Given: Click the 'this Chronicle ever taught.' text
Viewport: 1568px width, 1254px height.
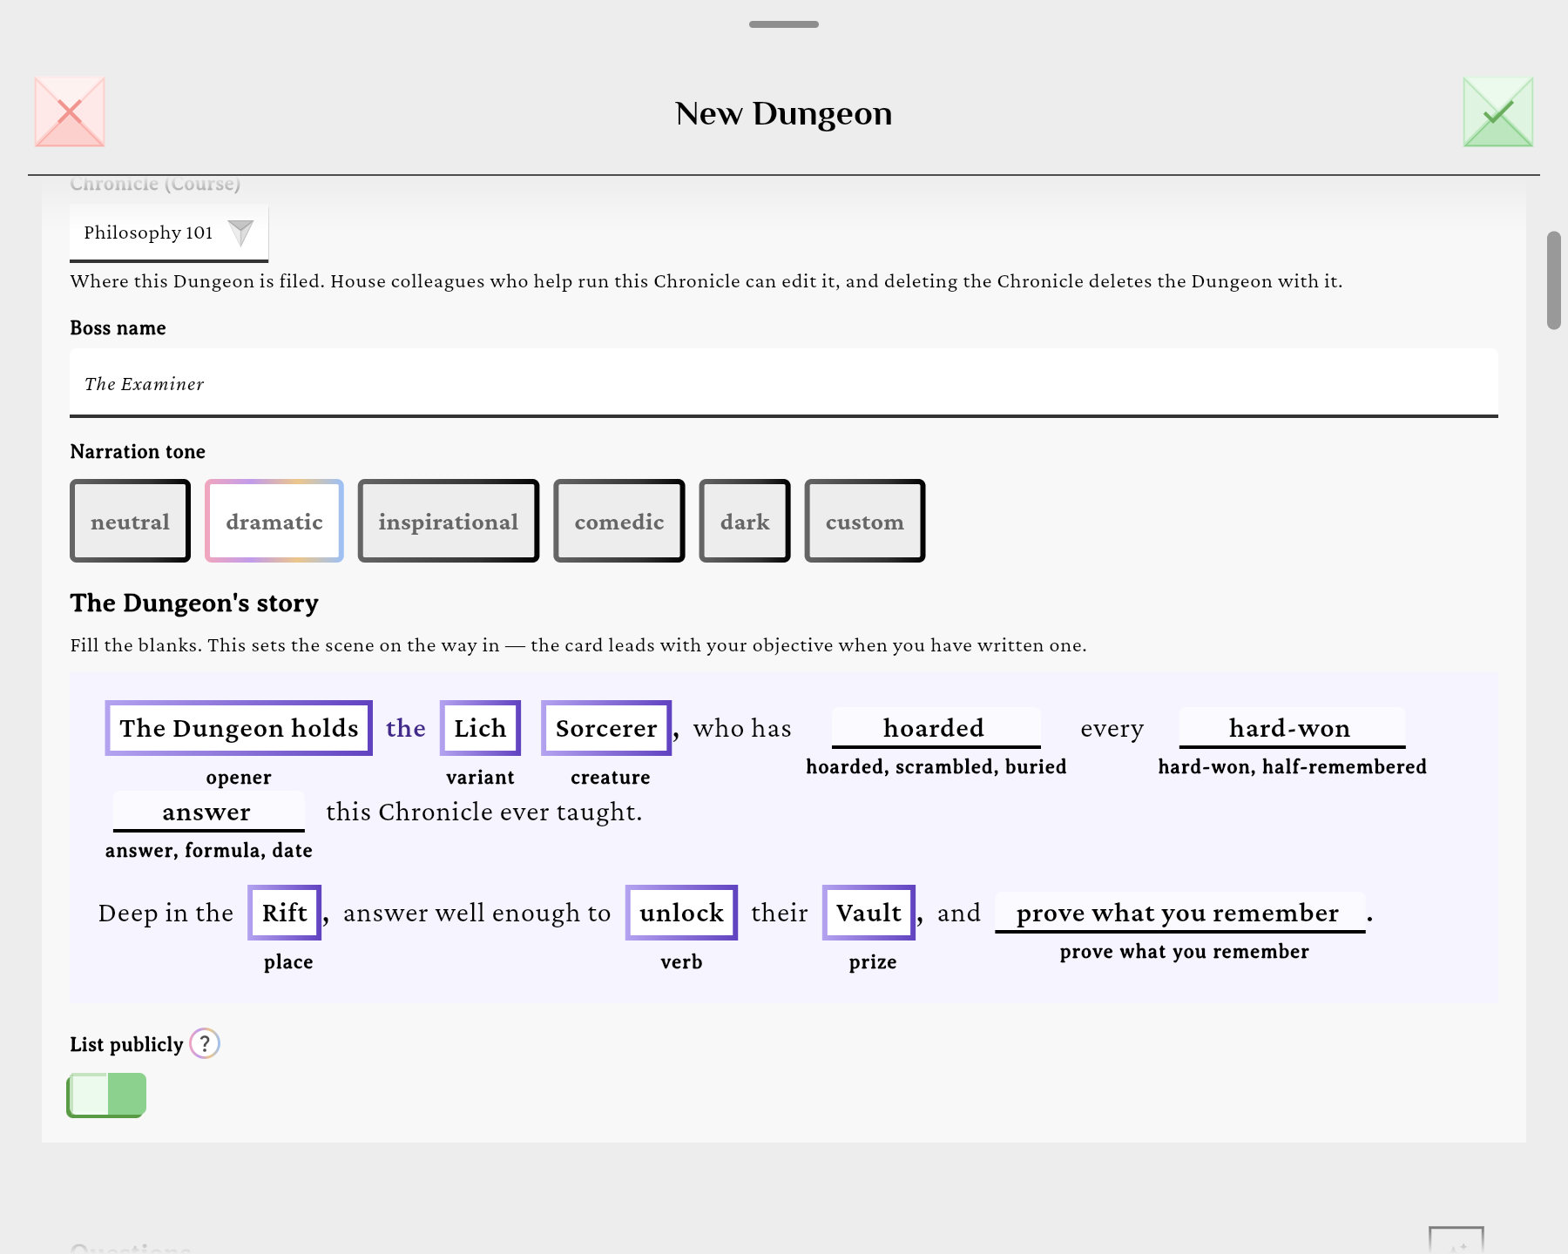Looking at the screenshot, I should tap(484, 812).
